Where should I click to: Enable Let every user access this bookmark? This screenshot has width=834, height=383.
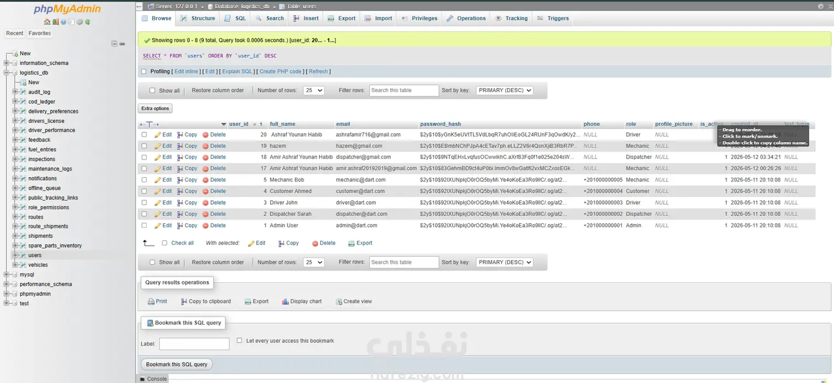point(239,341)
